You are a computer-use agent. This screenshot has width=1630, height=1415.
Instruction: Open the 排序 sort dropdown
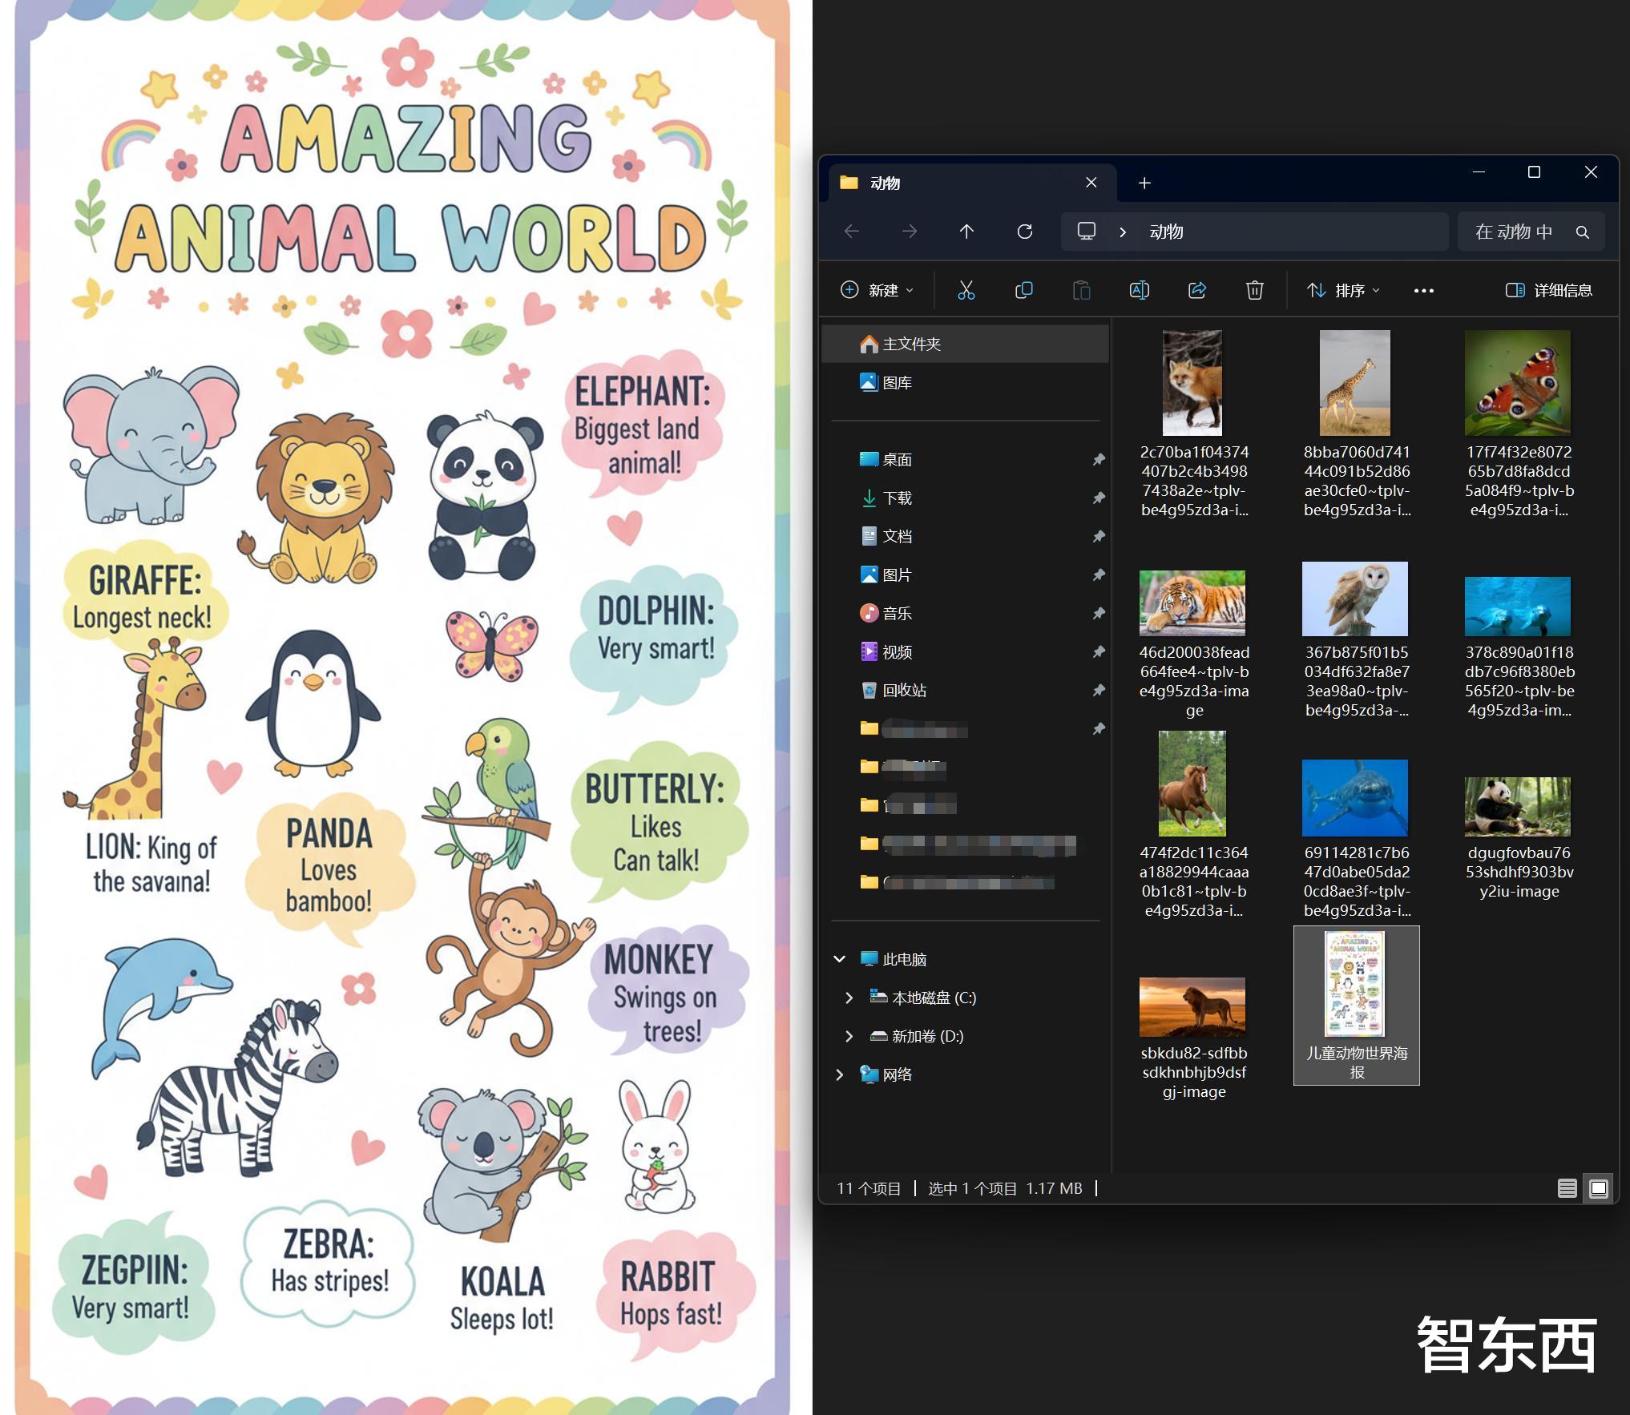point(1343,290)
